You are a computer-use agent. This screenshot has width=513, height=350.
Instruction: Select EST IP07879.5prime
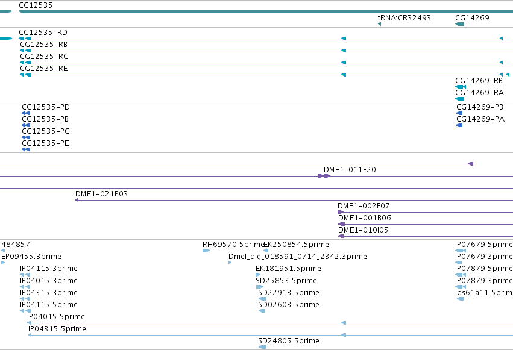coord(484,269)
